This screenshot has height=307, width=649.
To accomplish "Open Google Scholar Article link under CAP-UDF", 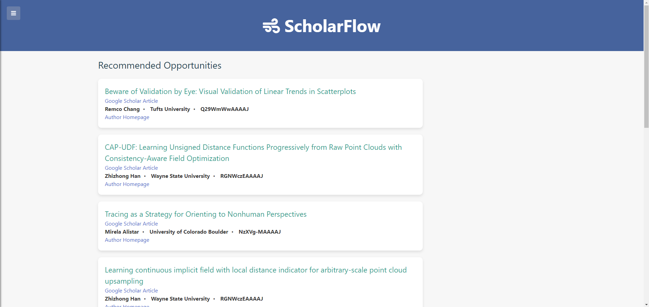I will (131, 168).
